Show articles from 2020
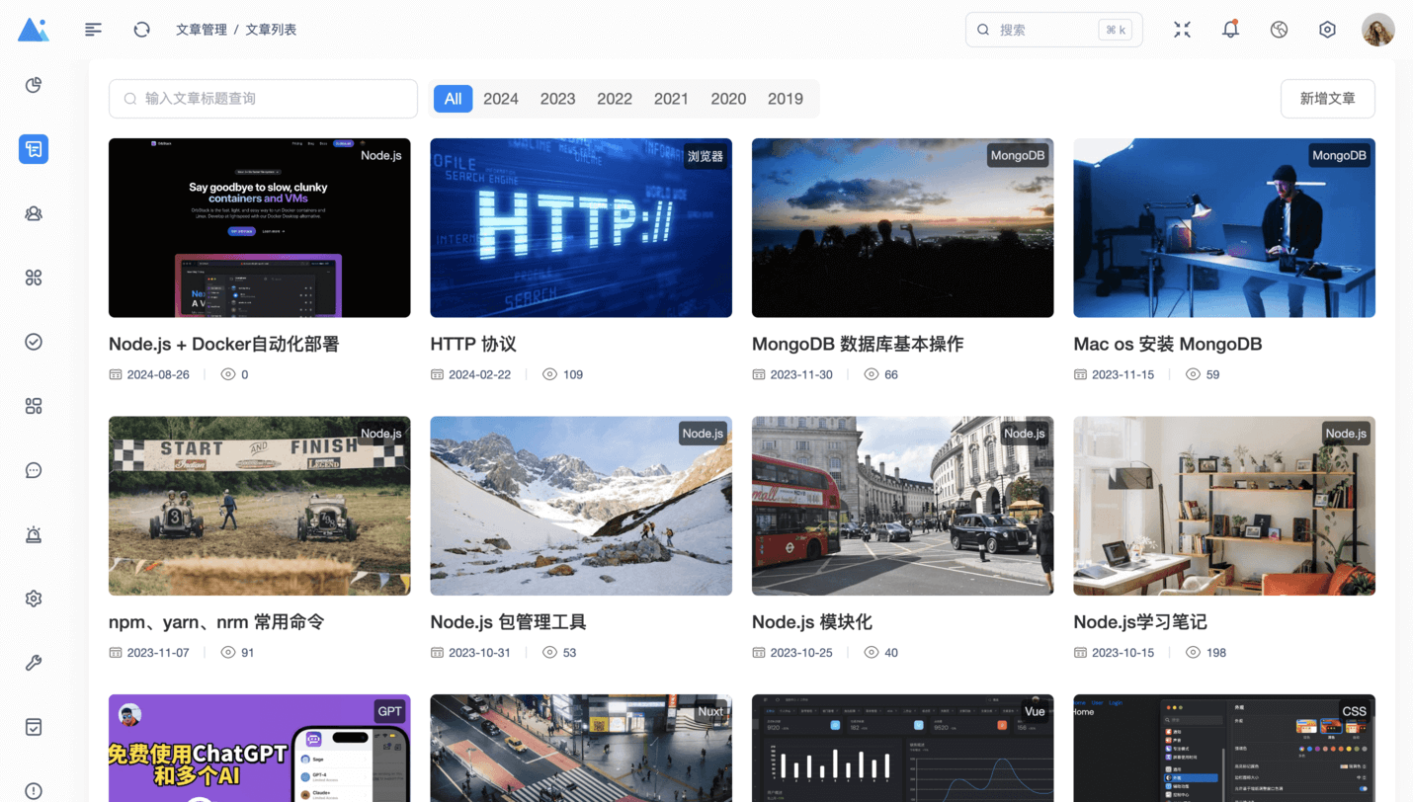The height and width of the screenshot is (802, 1413). [x=728, y=99]
